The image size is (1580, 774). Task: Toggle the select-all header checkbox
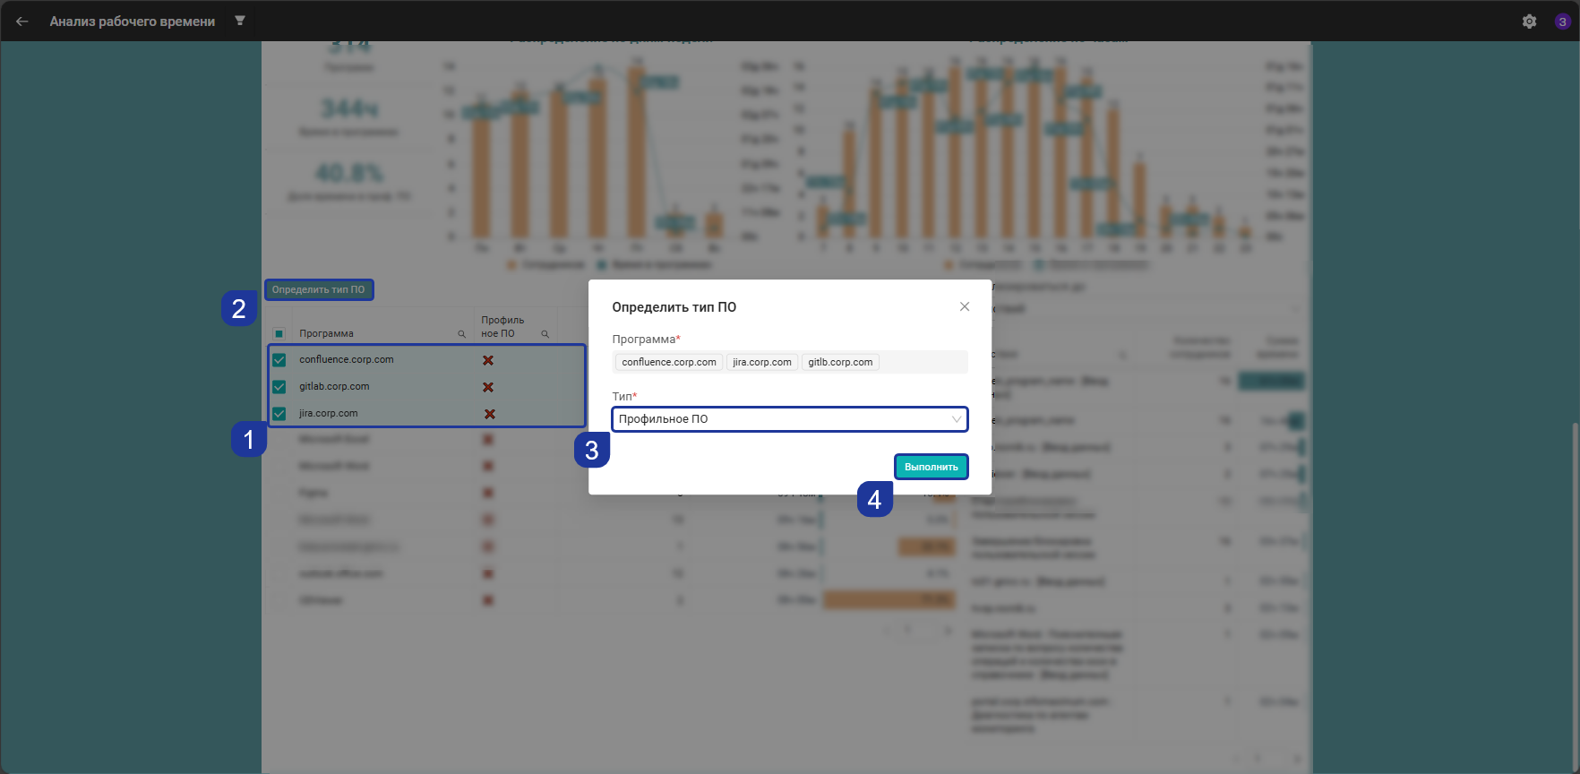pos(279,334)
